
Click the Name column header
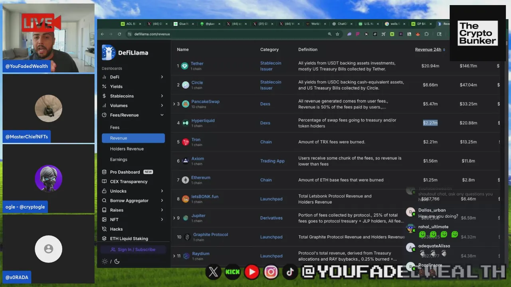pyautogui.click(x=183, y=49)
